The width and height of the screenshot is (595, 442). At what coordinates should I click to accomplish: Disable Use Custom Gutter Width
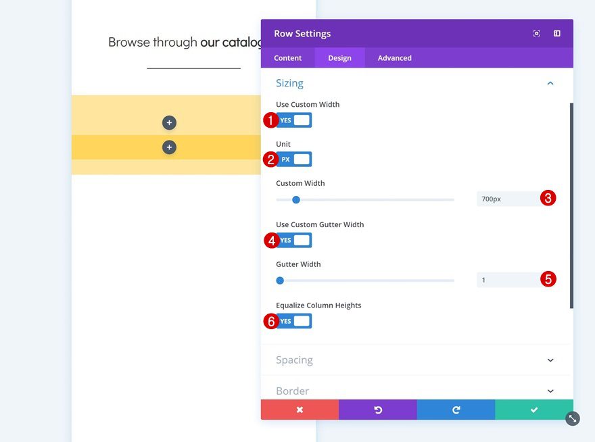pos(293,240)
